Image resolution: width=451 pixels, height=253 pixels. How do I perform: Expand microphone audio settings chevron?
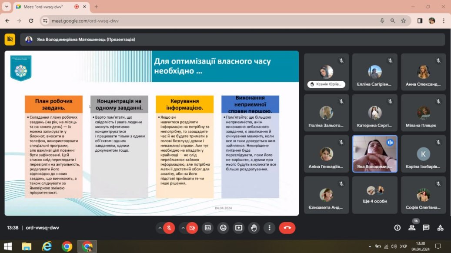point(160,228)
